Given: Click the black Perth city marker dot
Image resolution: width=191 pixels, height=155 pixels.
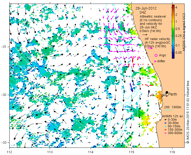Looking at the screenshot, I should 167,92.
